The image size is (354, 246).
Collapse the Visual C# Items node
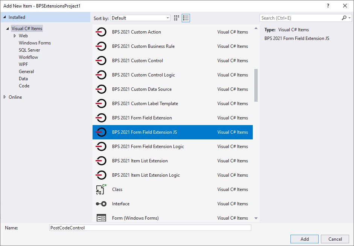pyautogui.click(x=8, y=29)
